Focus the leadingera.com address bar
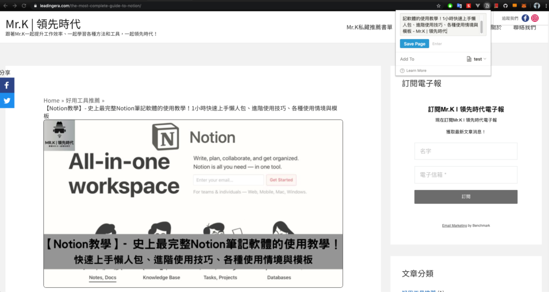Screen dimensions: 549x292 90,5
